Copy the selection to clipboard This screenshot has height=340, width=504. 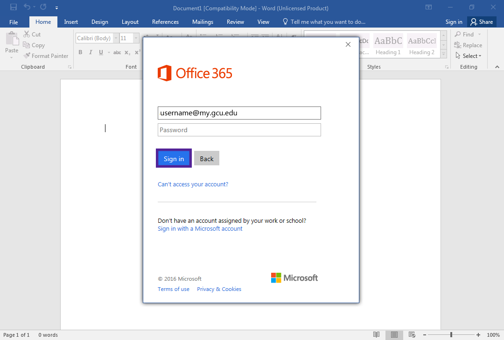coord(34,45)
